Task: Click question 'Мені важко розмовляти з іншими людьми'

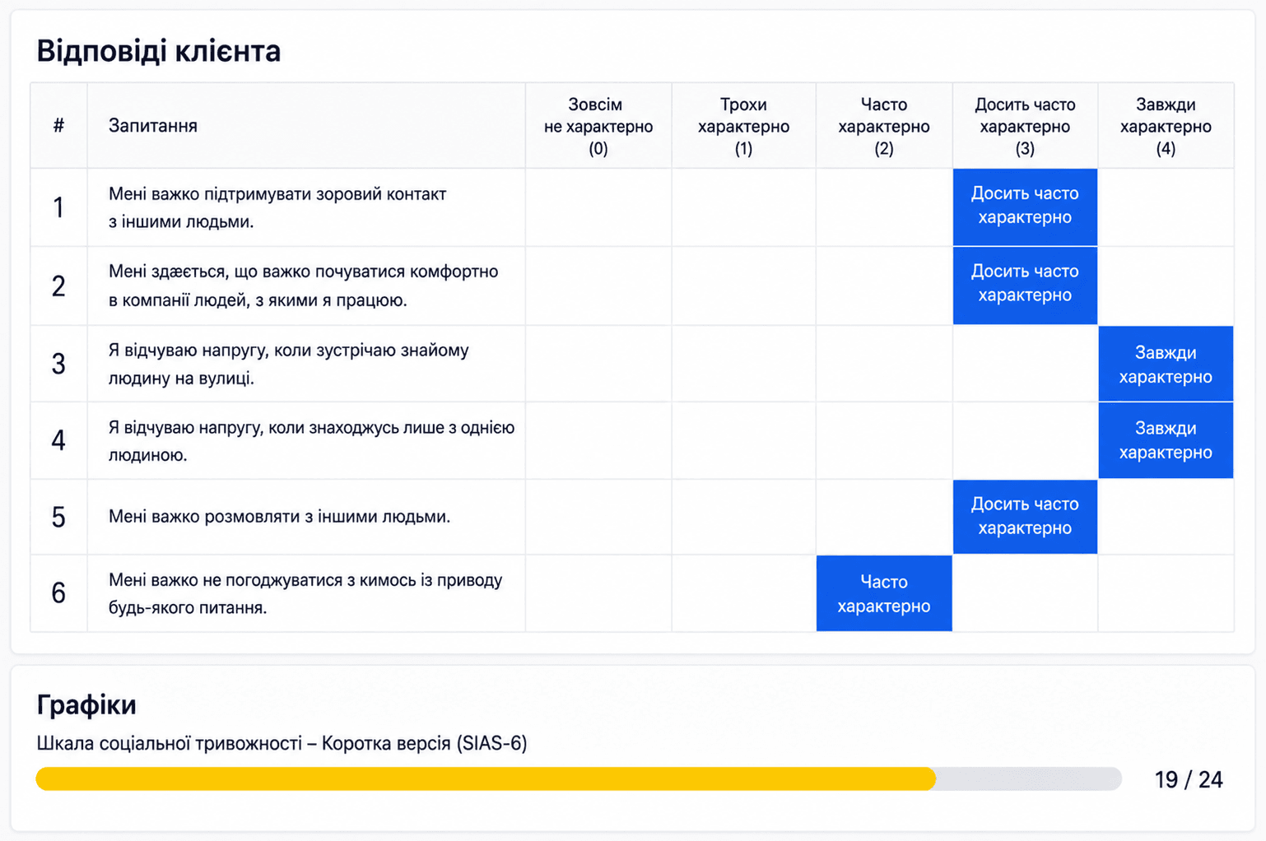Action: tap(279, 517)
